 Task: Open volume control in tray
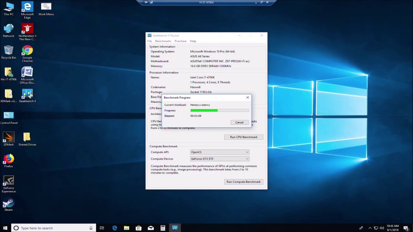click(x=382, y=228)
